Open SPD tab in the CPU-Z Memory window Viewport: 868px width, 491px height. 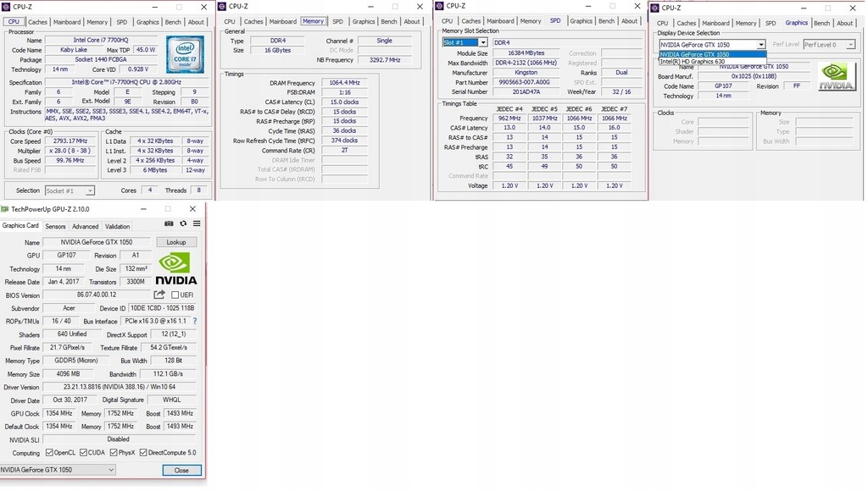click(x=337, y=21)
